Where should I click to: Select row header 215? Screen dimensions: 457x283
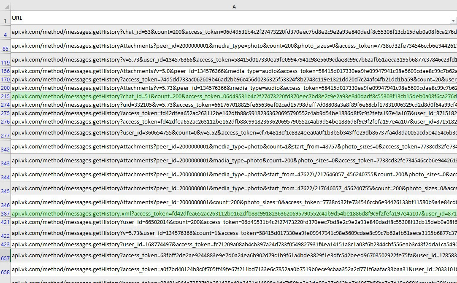[x=5, y=96]
